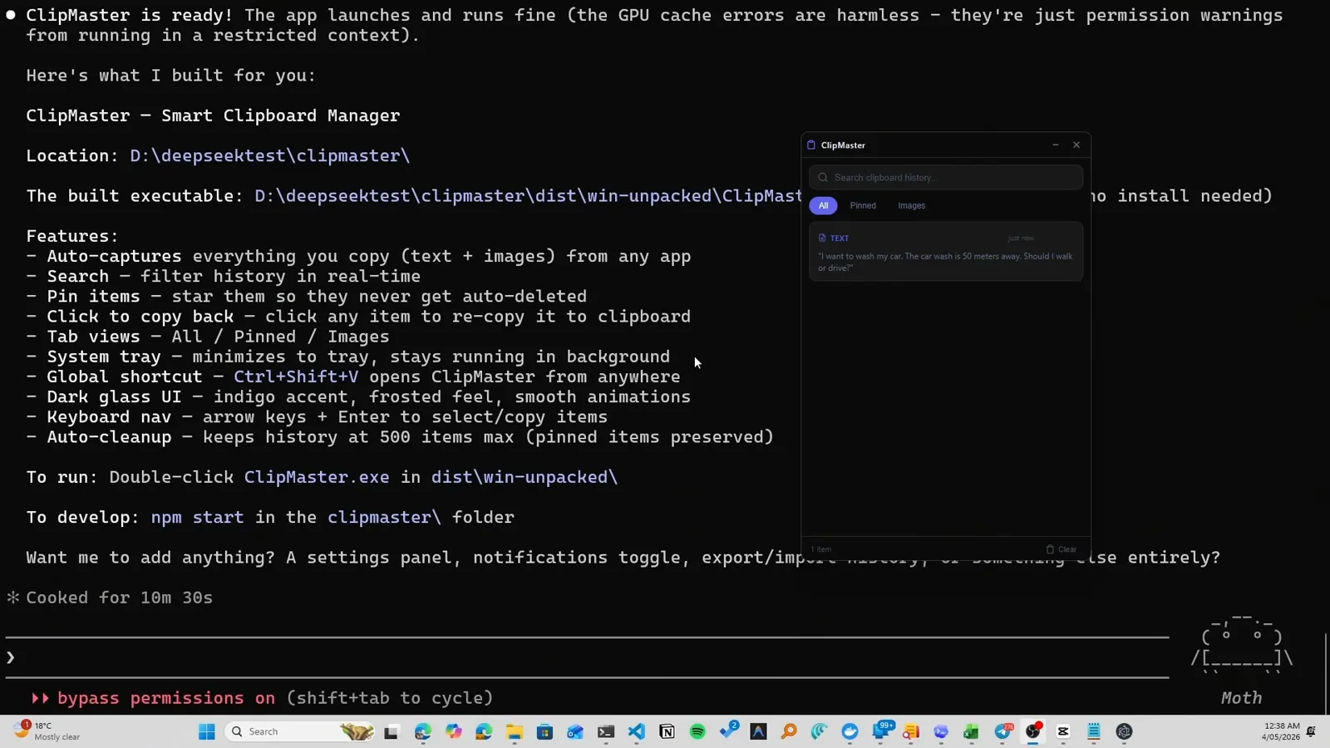1330x748 pixels.
Task: Open the Terminal icon in the taskbar
Action: point(606,731)
